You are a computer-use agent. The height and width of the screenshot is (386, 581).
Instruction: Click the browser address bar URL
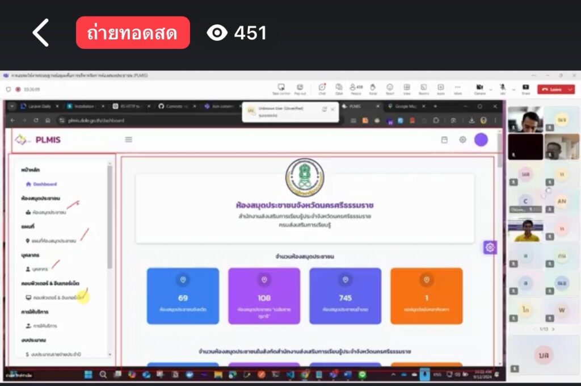96,120
